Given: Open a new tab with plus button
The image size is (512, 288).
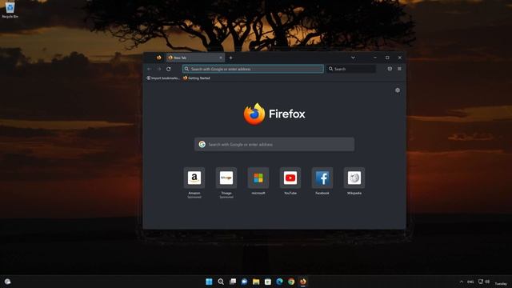Looking at the screenshot, I should [231, 58].
